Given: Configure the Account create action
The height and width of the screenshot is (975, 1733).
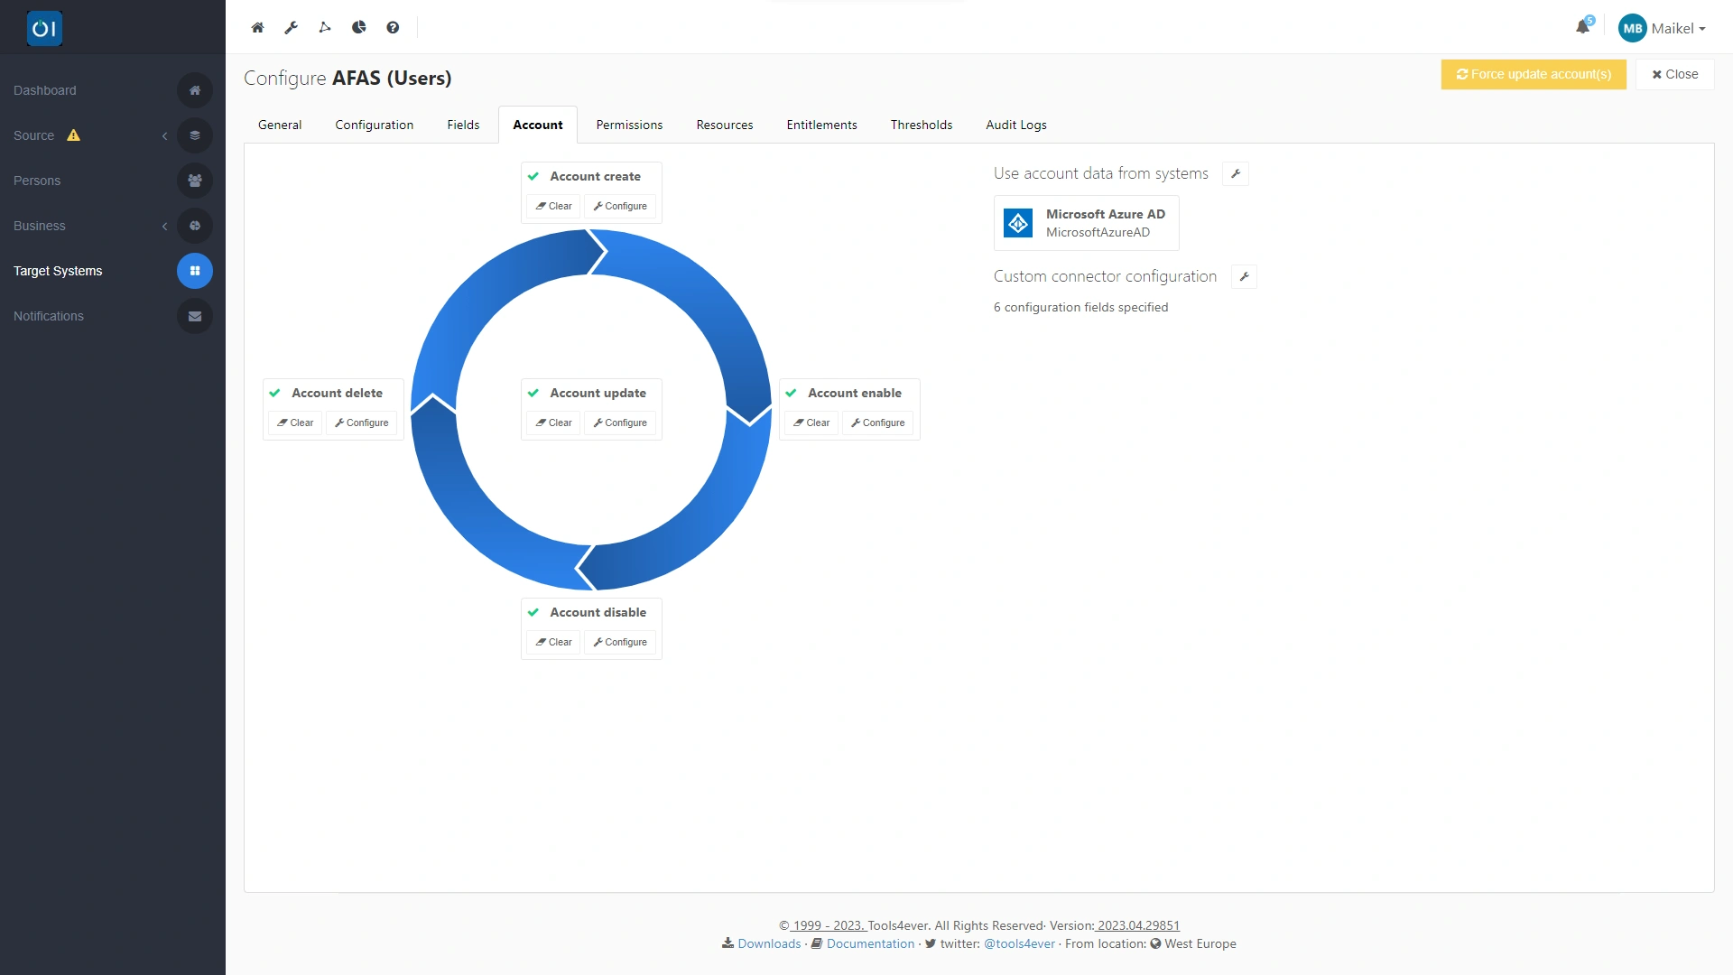Looking at the screenshot, I should click(620, 206).
